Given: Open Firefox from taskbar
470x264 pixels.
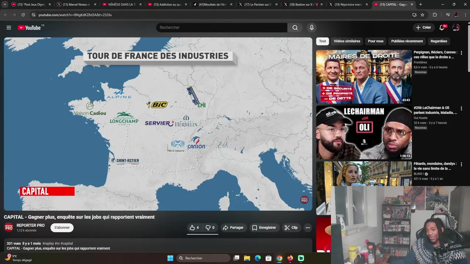Looking at the screenshot, I should coord(290,258).
